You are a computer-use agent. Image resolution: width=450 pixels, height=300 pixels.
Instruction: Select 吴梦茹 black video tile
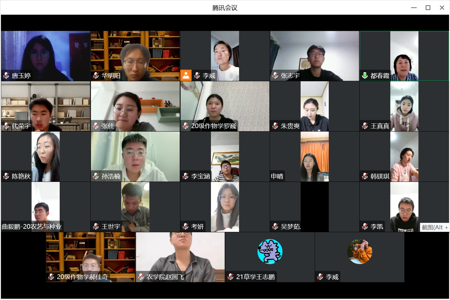coord(315,207)
